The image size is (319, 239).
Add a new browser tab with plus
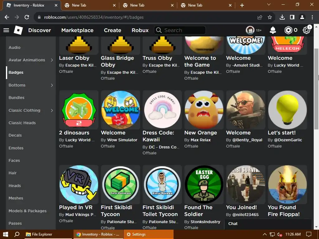point(242,5)
